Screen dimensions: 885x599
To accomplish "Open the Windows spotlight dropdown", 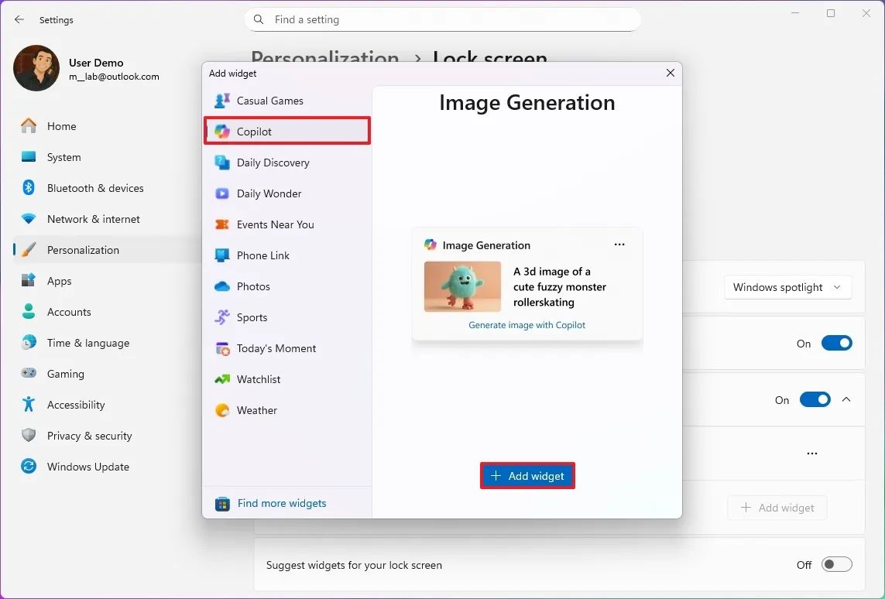I will pos(787,287).
